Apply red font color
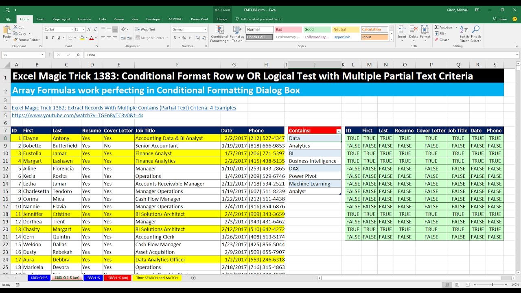Viewport: 521px width, 293px height. (91, 38)
